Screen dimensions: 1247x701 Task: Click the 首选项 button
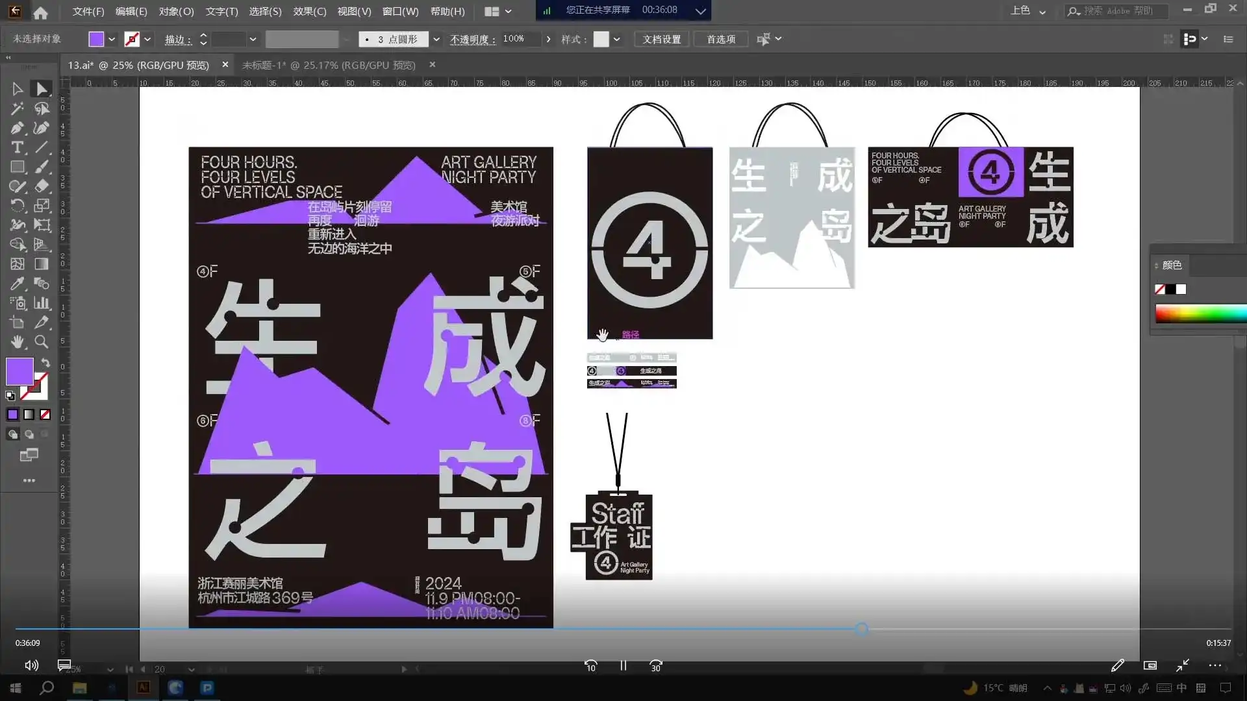[x=720, y=39]
